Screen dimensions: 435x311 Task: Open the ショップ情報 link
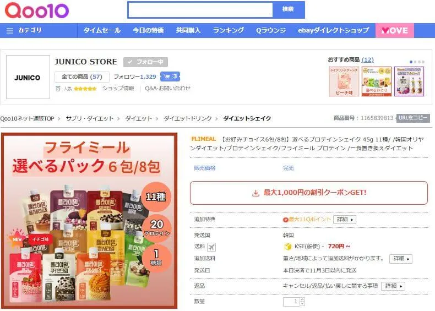coord(118,88)
